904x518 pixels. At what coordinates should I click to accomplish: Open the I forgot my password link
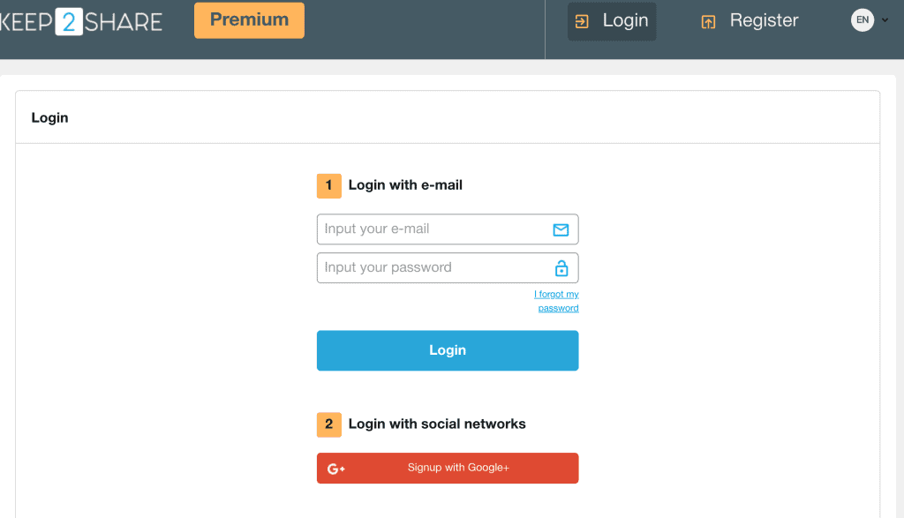(557, 300)
